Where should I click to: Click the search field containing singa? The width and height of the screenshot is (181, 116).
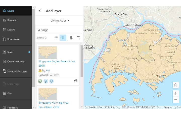tap(59, 30)
